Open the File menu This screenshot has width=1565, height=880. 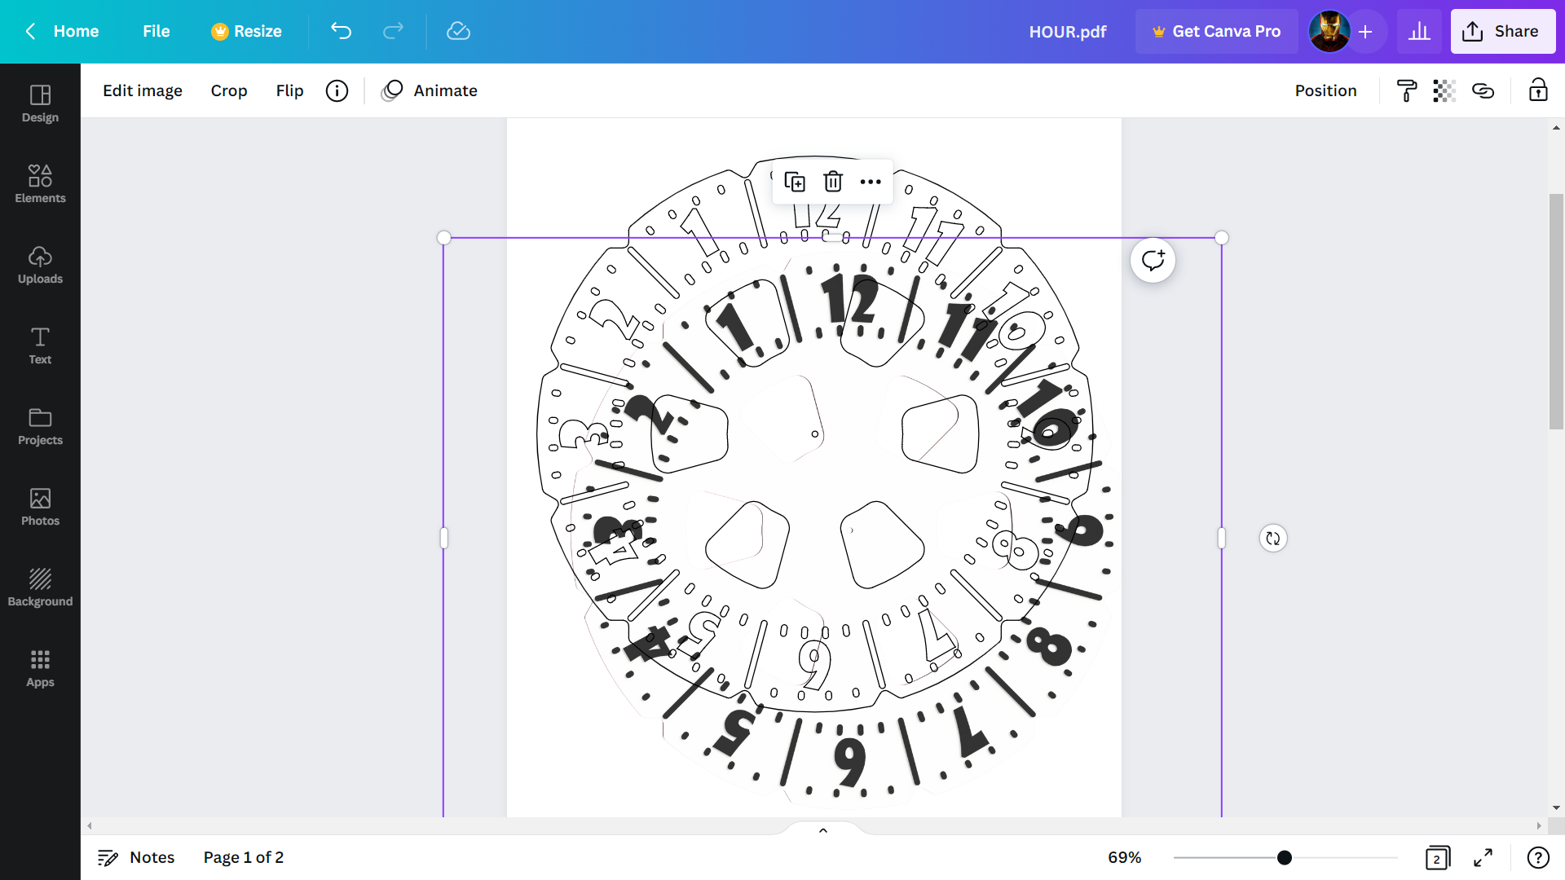(x=156, y=31)
